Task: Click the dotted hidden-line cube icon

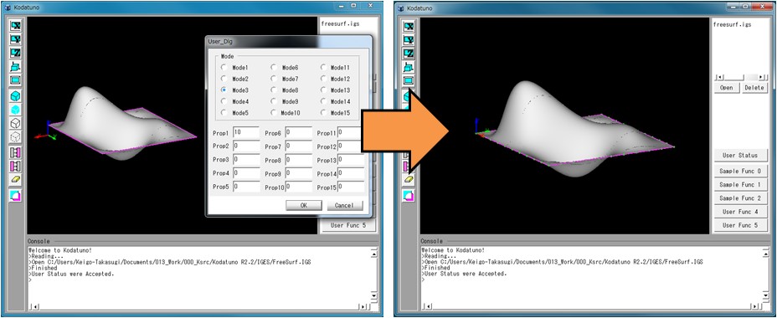Action: (x=16, y=137)
